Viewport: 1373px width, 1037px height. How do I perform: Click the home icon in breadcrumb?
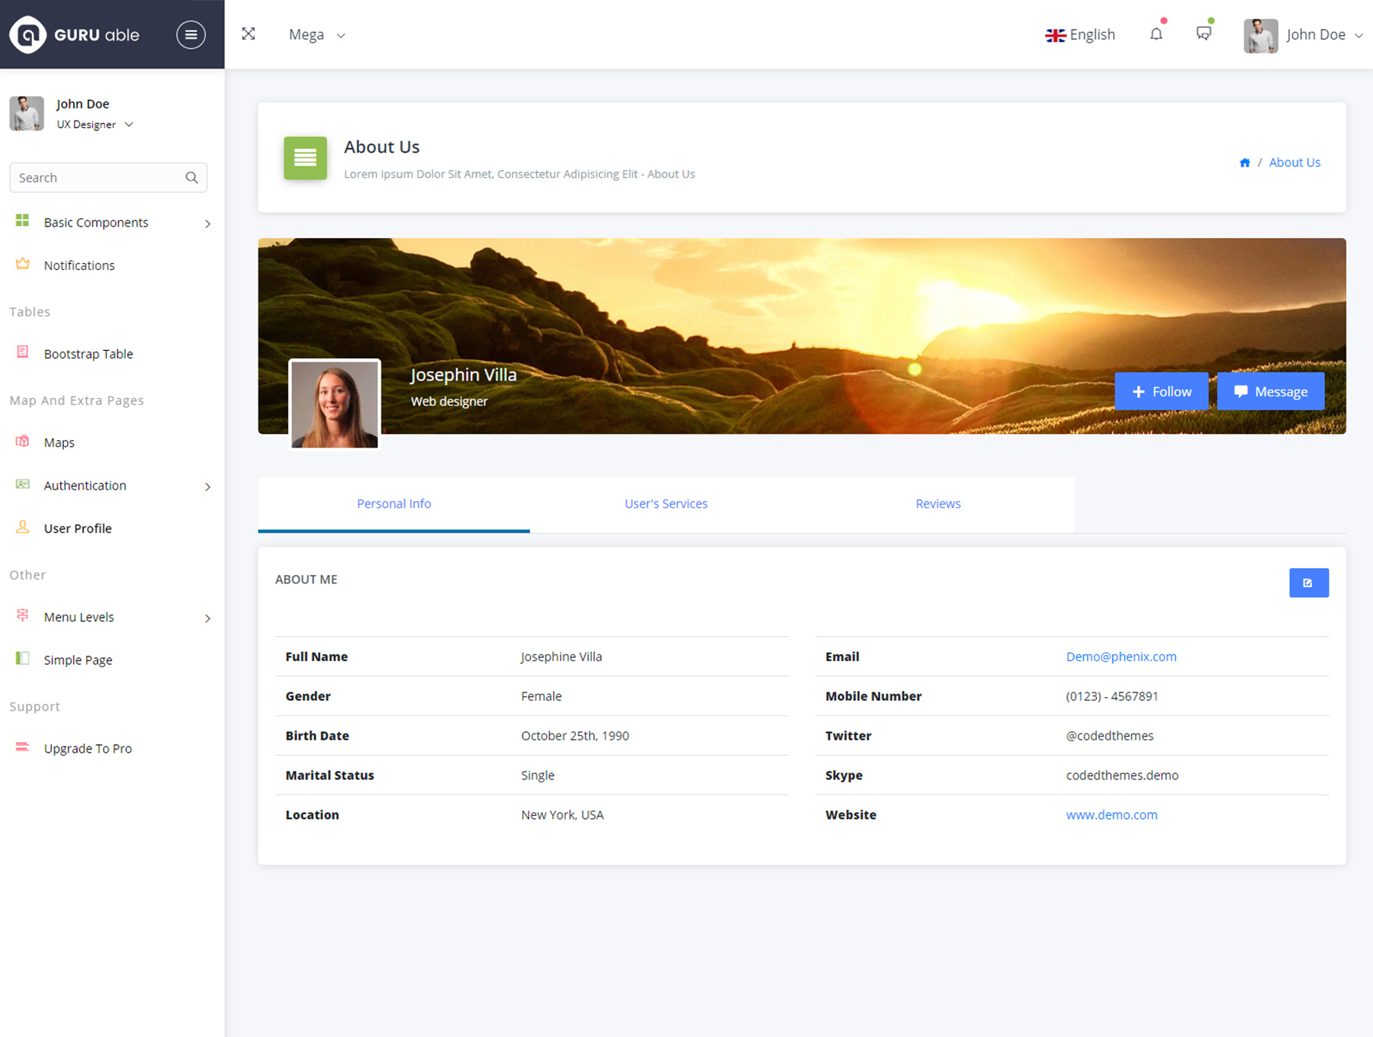tap(1245, 162)
